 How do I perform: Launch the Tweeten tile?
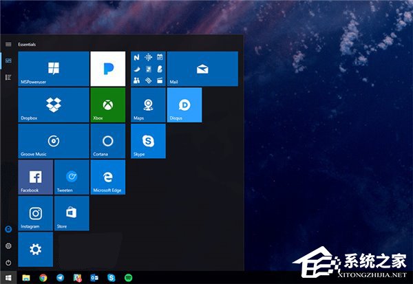click(72, 177)
